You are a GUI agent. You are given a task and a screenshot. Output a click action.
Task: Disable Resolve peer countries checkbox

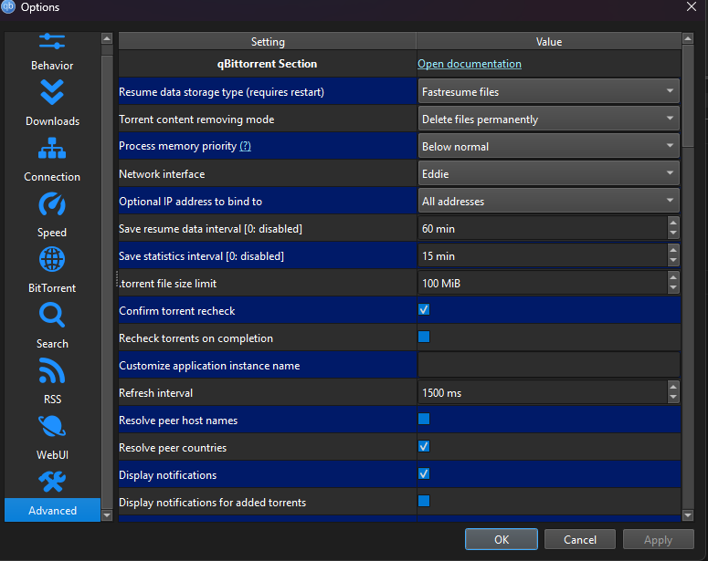click(424, 446)
